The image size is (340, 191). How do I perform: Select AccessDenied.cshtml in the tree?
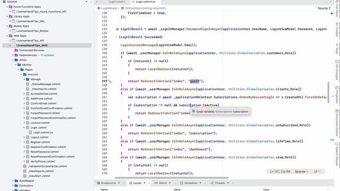click(x=44, y=94)
